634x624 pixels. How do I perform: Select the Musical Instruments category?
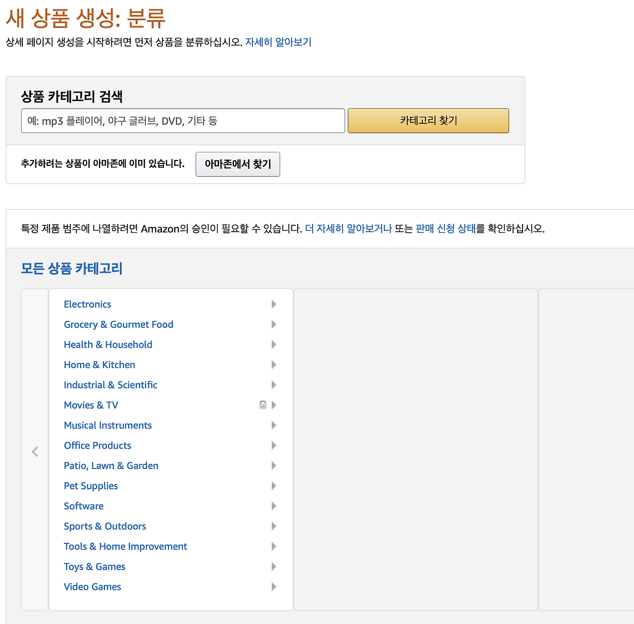click(108, 425)
